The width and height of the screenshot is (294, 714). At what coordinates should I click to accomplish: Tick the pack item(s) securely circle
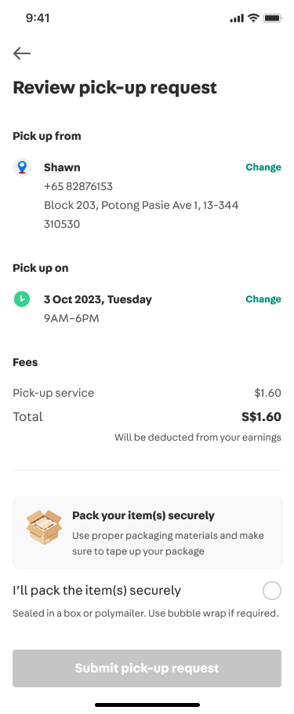coord(272,591)
